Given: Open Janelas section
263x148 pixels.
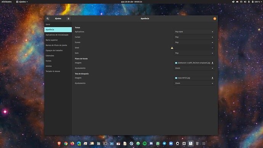Looking at the screenshot, I should point(58,66).
